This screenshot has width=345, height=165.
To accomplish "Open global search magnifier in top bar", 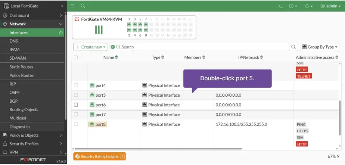I will (83, 6).
